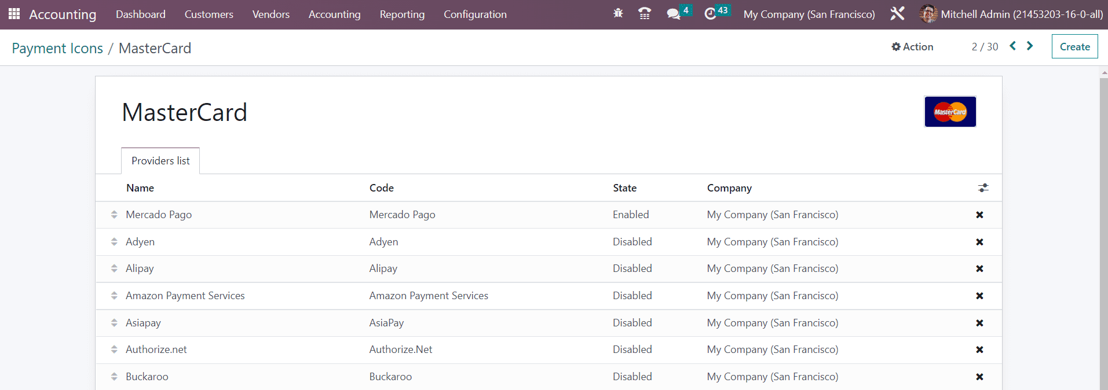Open the VoIP phone icon
Viewport: 1108px width, 390px height.
(x=645, y=13)
